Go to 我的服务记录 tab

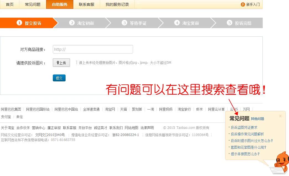[x=117, y=4]
